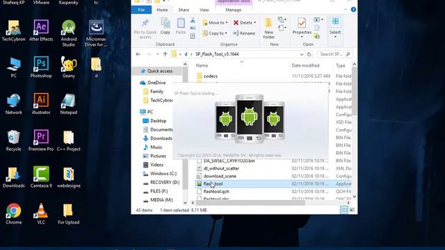Go up one folder level
The height and width of the screenshot is (250, 445).
tap(165, 54)
